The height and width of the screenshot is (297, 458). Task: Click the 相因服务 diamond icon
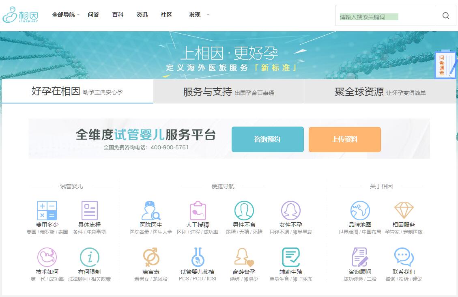pyautogui.click(x=404, y=211)
